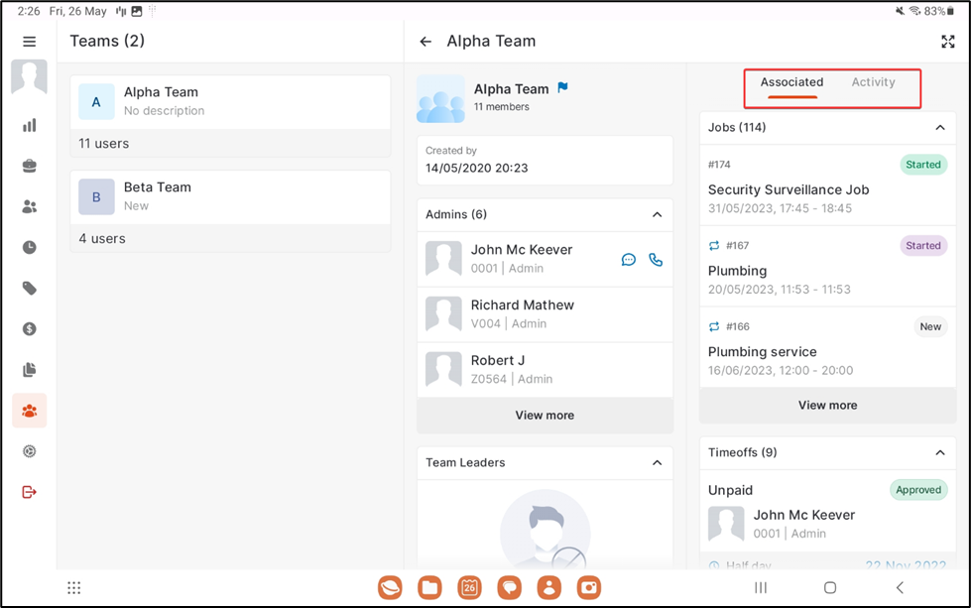Go back using the arrow beside Alpha Team

point(425,42)
